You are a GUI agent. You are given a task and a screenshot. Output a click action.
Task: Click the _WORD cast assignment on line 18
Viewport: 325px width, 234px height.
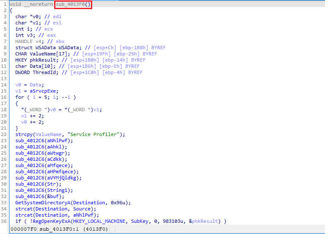[x=62, y=110]
